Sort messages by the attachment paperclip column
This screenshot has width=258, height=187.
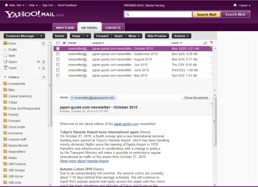pos(205,43)
